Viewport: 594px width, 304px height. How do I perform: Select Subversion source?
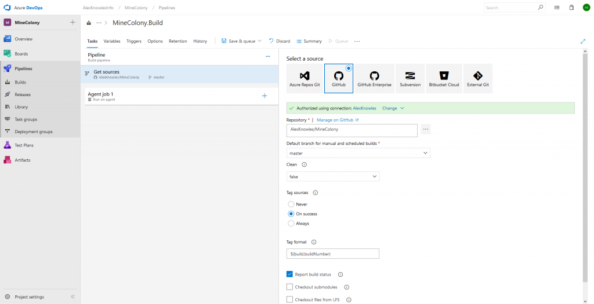pos(410,78)
